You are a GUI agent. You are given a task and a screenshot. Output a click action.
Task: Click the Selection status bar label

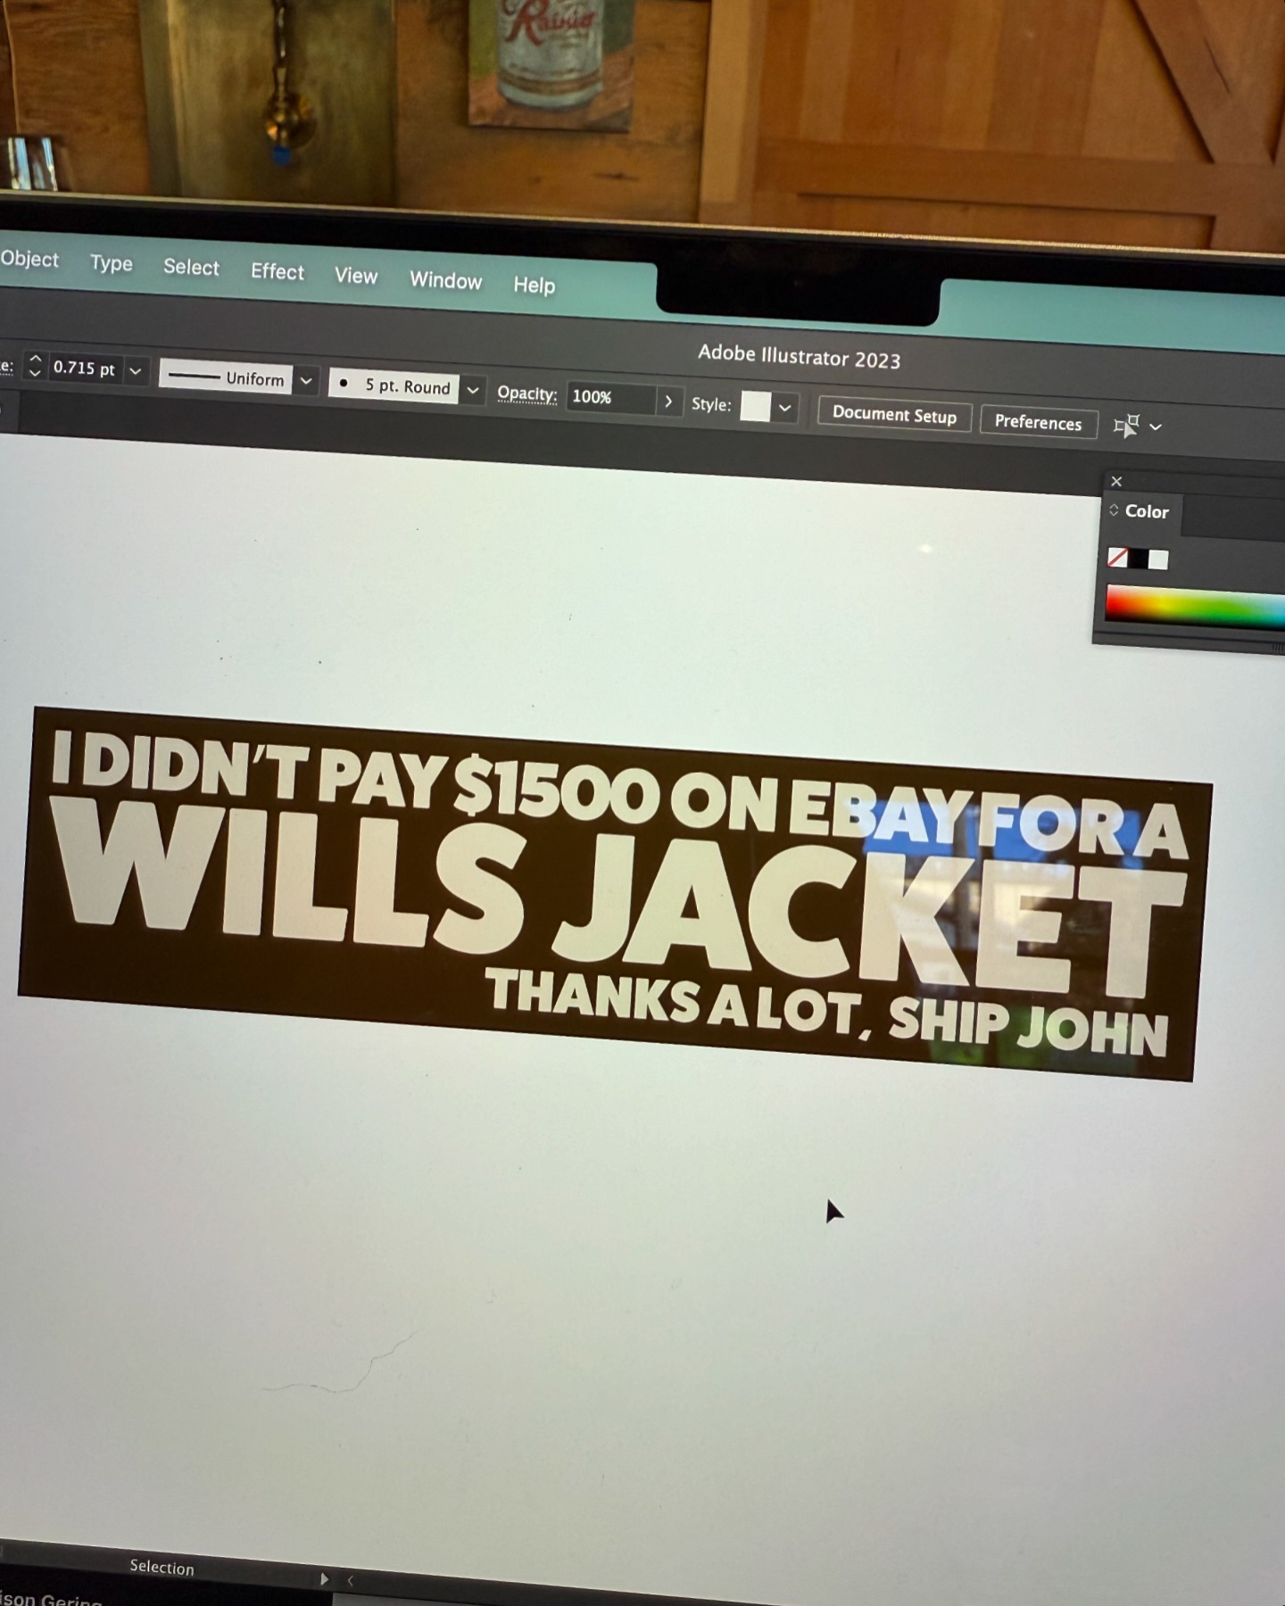point(162,1568)
